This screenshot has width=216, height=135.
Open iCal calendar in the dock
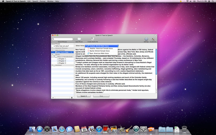[x=84, y=129]
